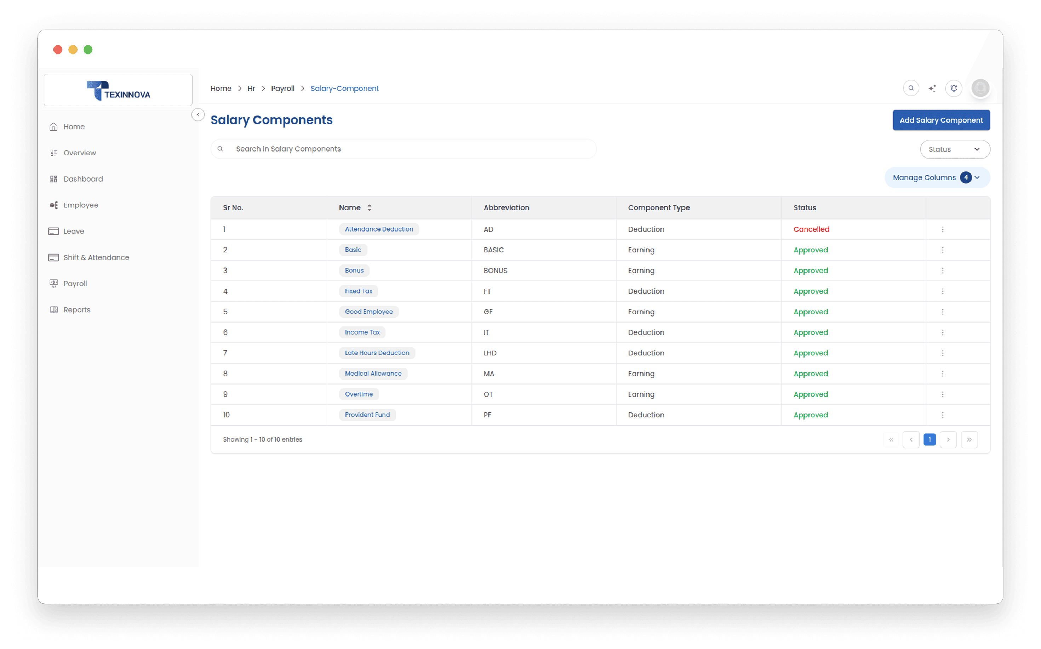Open the user profile avatar
Screen dimensions: 1041x649
(x=980, y=88)
